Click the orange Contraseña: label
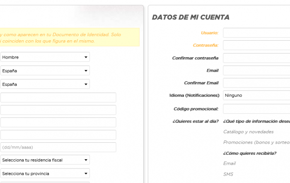Screen dimensions: 290x183 point(205,45)
